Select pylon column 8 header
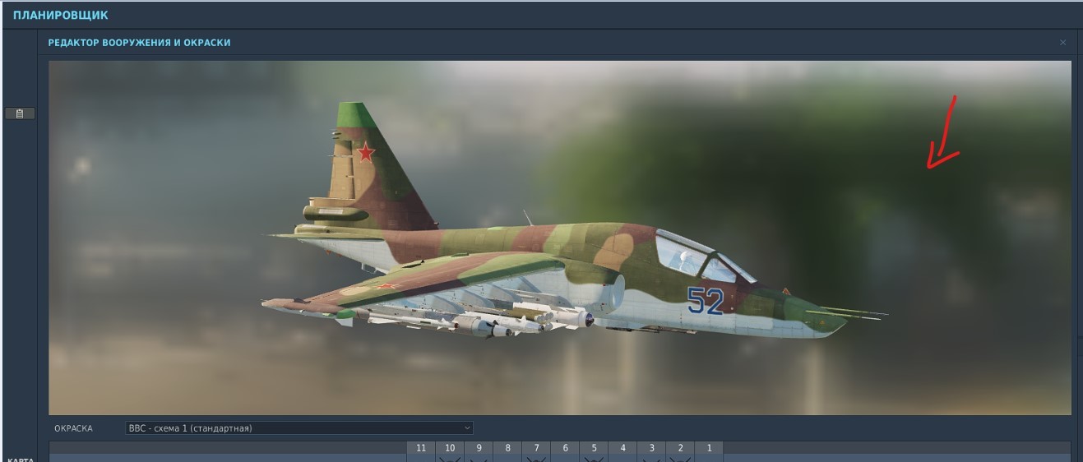Image resolution: width=1083 pixels, height=462 pixels. click(x=507, y=448)
